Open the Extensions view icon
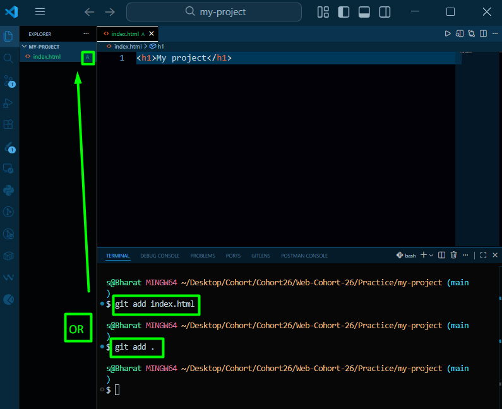This screenshot has width=502, height=409. click(8, 124)
